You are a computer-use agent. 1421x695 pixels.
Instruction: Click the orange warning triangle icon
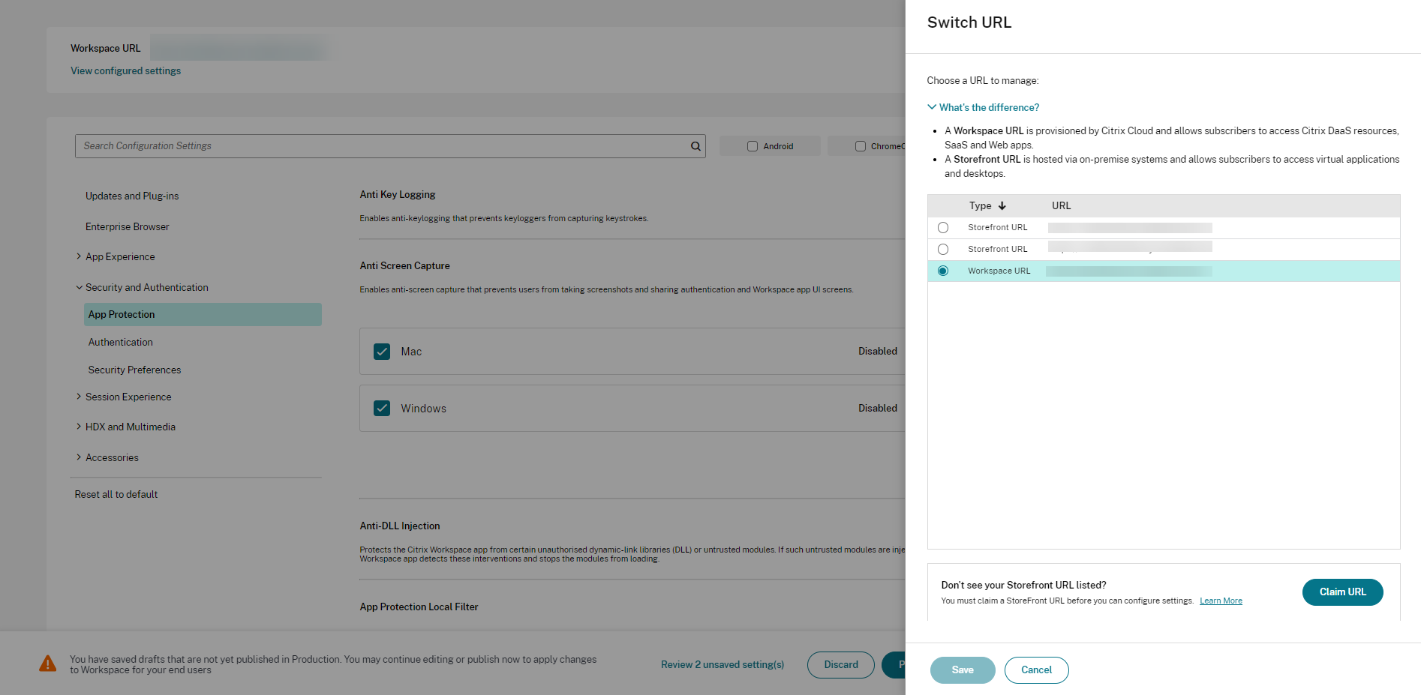pyautogui.click(x=47, y=664)
